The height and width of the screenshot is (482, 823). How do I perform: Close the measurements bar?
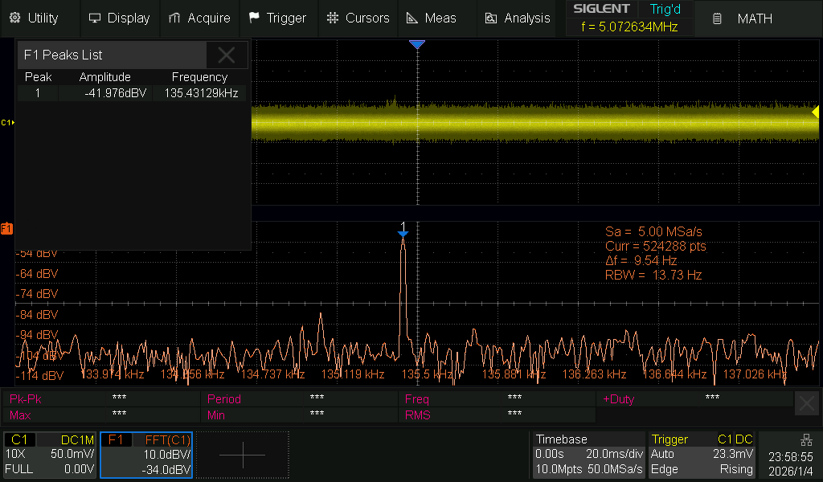[807, 403]
